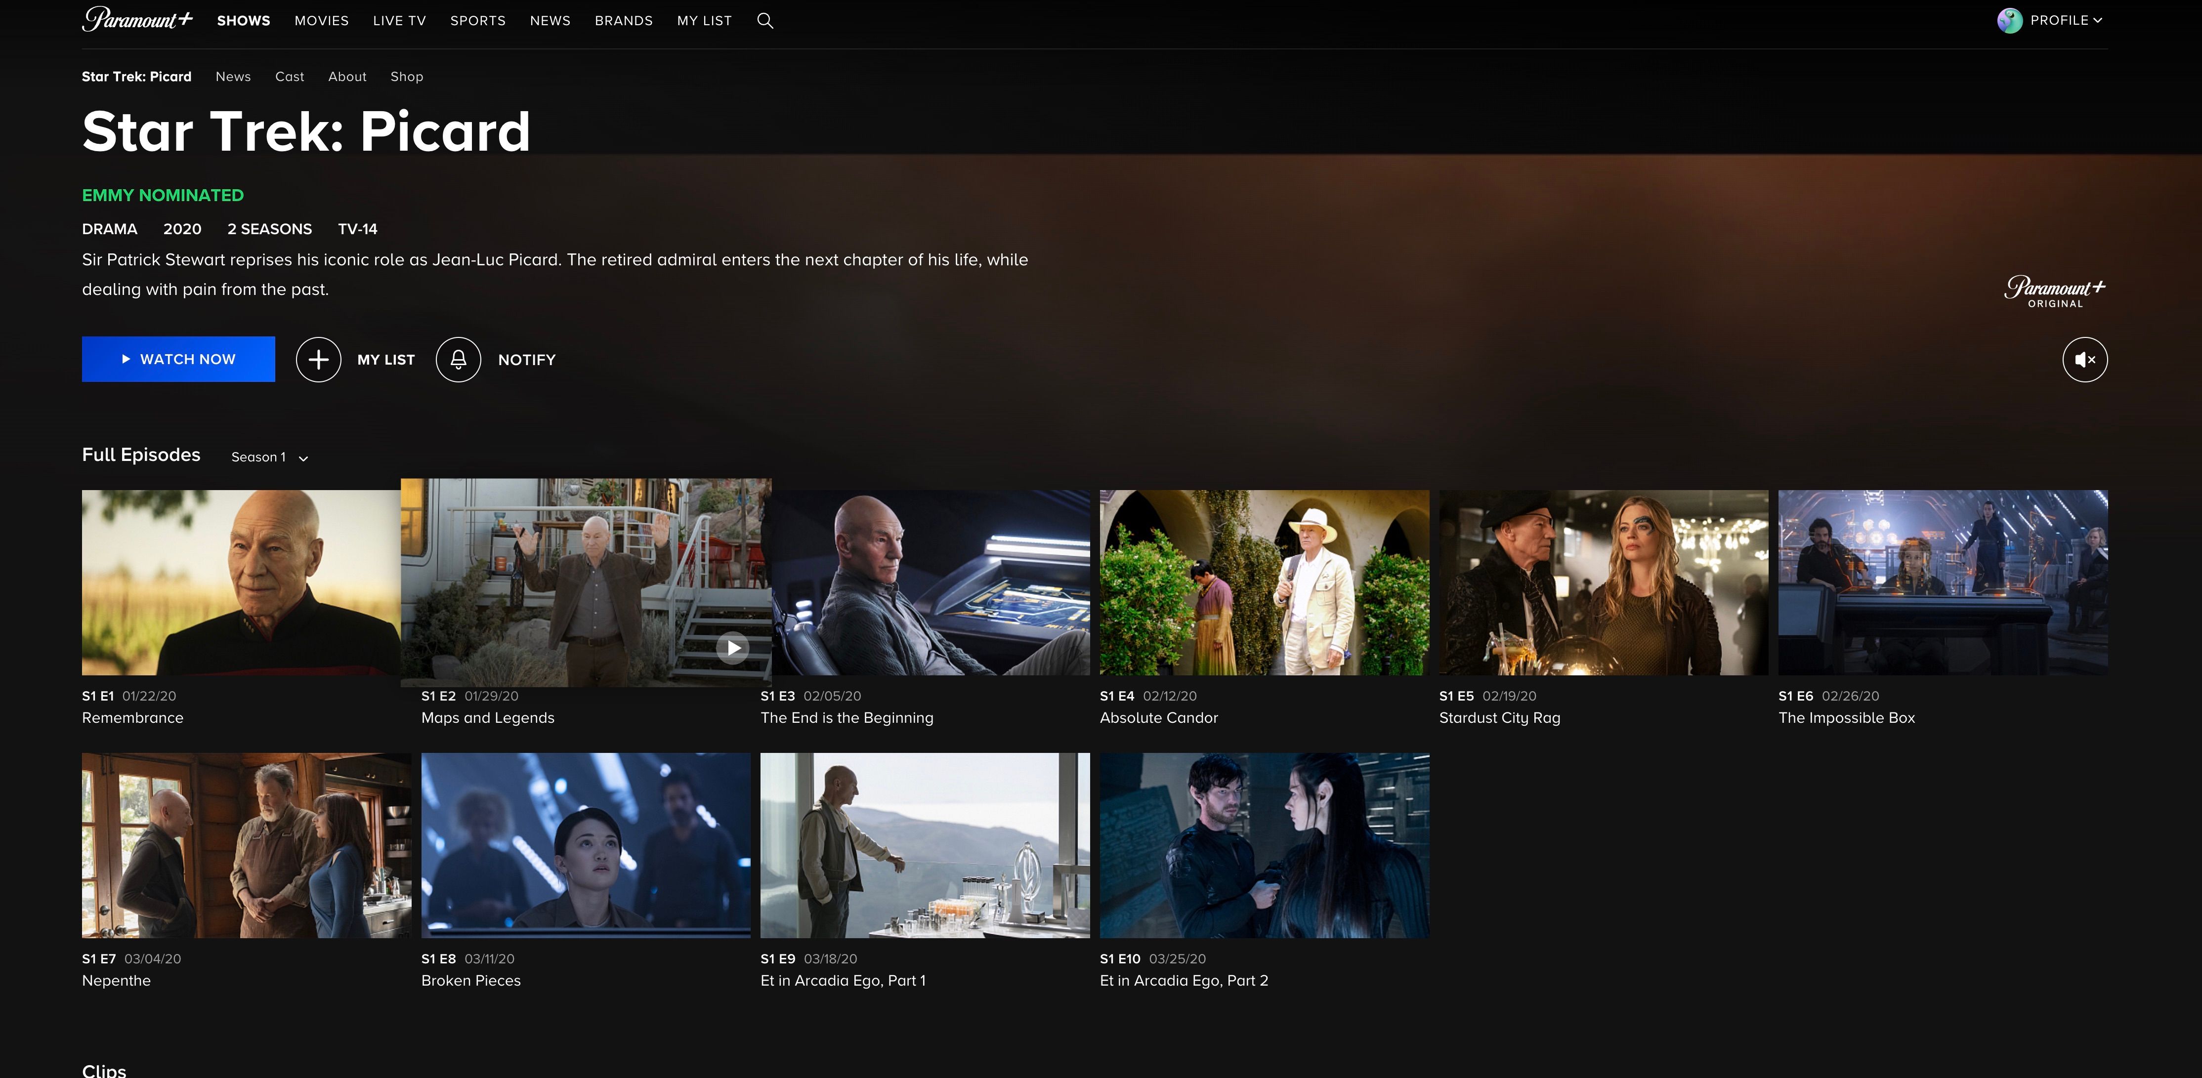
Task: Open the LIVE TV section
Action: pyautogui.click(x=398, y=21)
